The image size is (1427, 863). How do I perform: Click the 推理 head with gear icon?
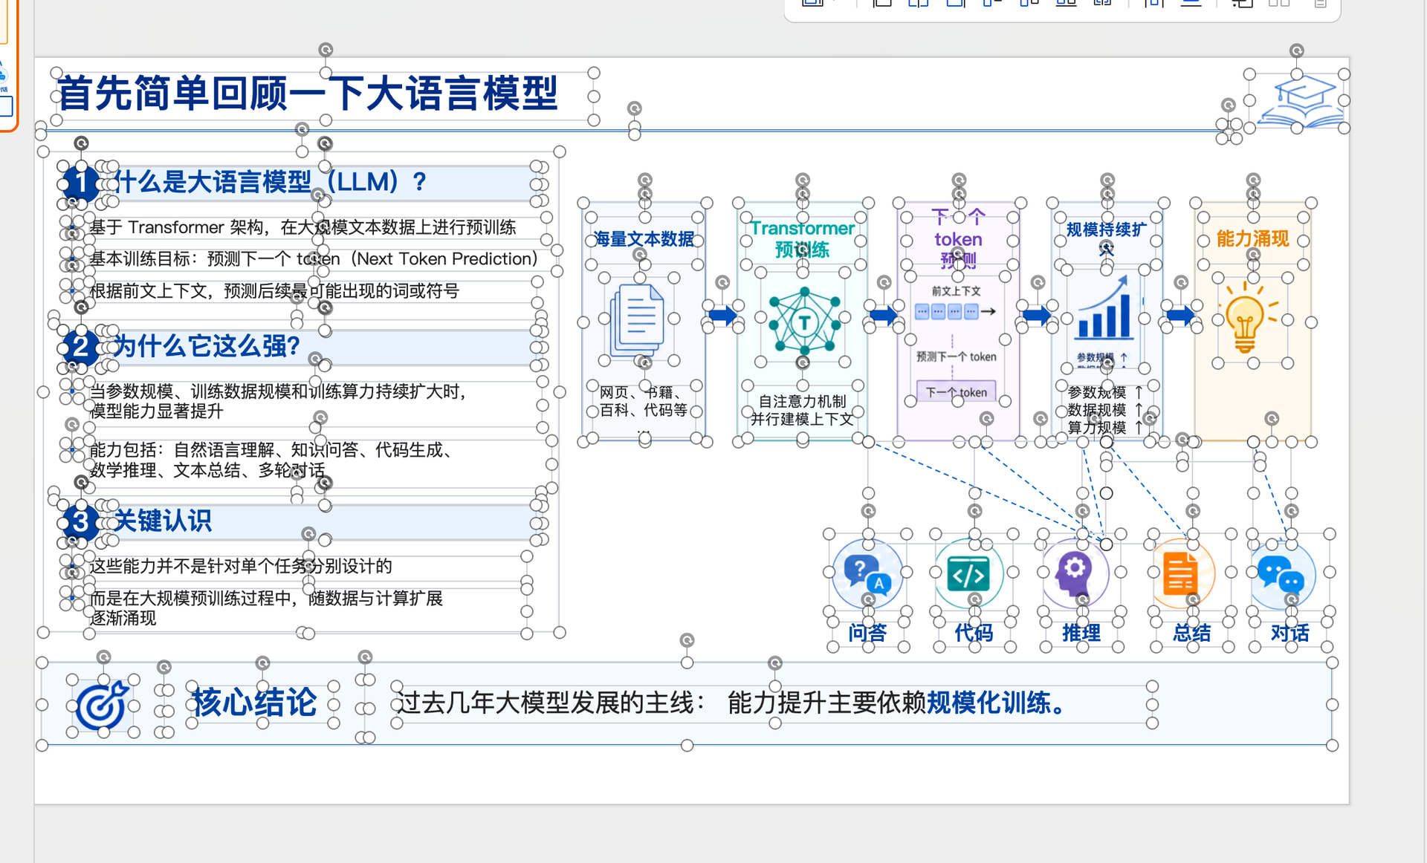(1075, 573)
